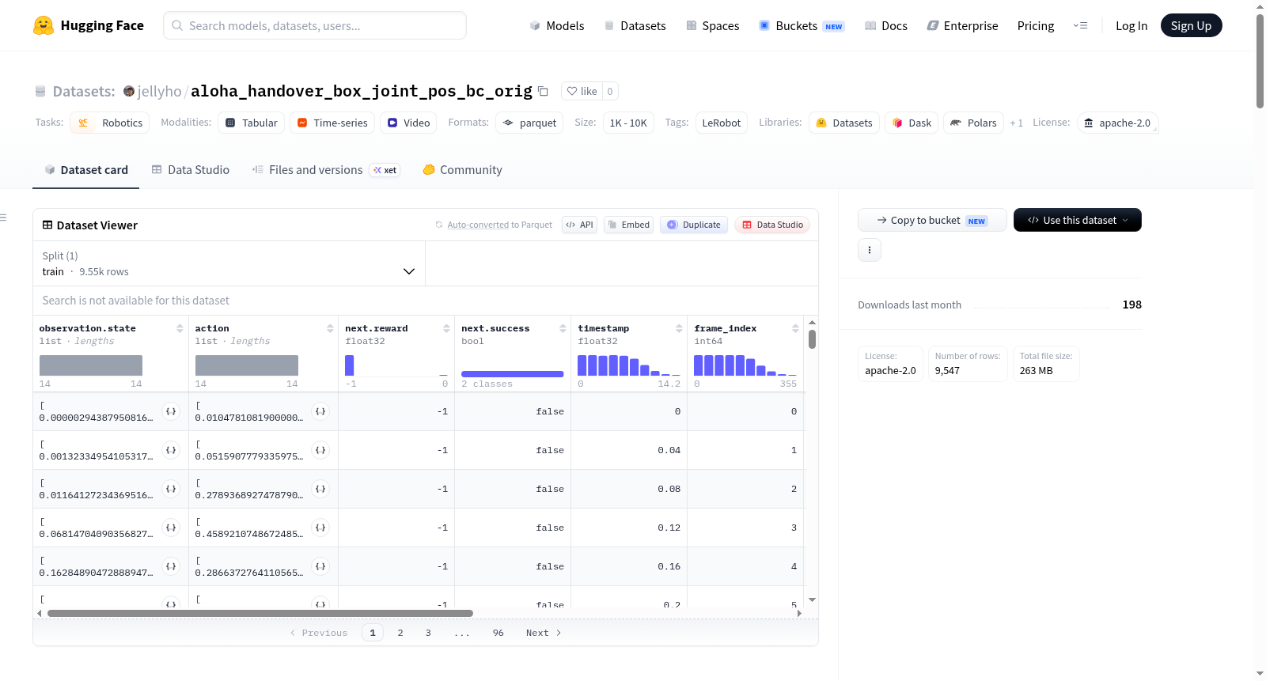Click the Hugging Face logo icon

44,25
